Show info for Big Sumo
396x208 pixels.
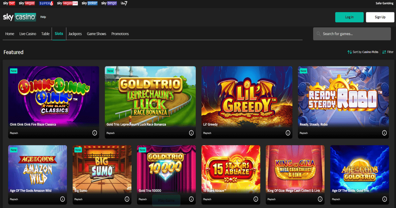(127, 199)
